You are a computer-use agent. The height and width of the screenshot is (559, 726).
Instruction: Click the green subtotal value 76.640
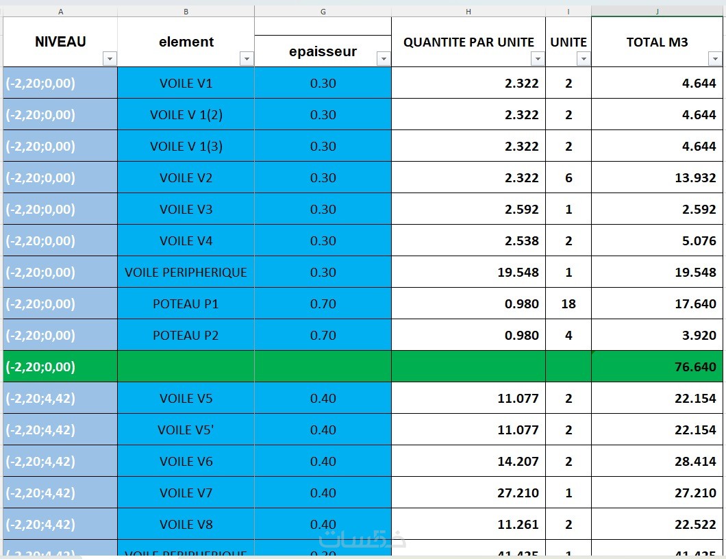[657, 367]
